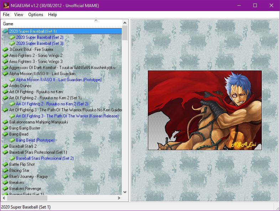Click the chip icon beside Art Of Fighting 3 (Korean Release)
The image size is (280, 211).
pyautogui.click(x=12, y=116)
